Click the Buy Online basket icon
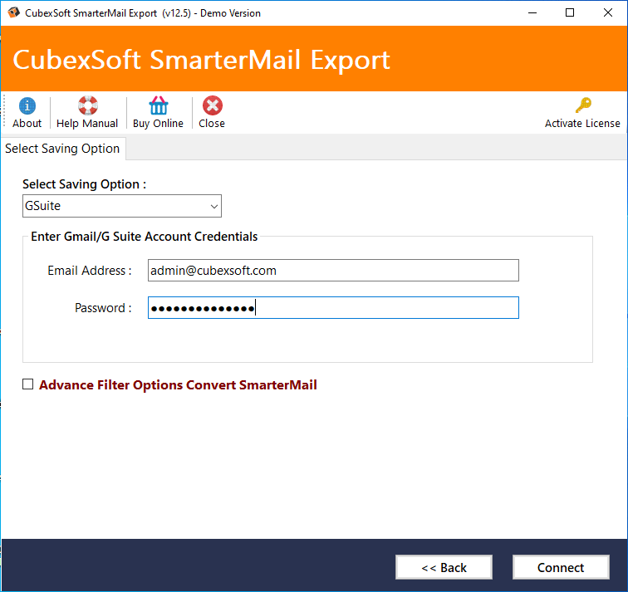 click(x=159, y=105)
